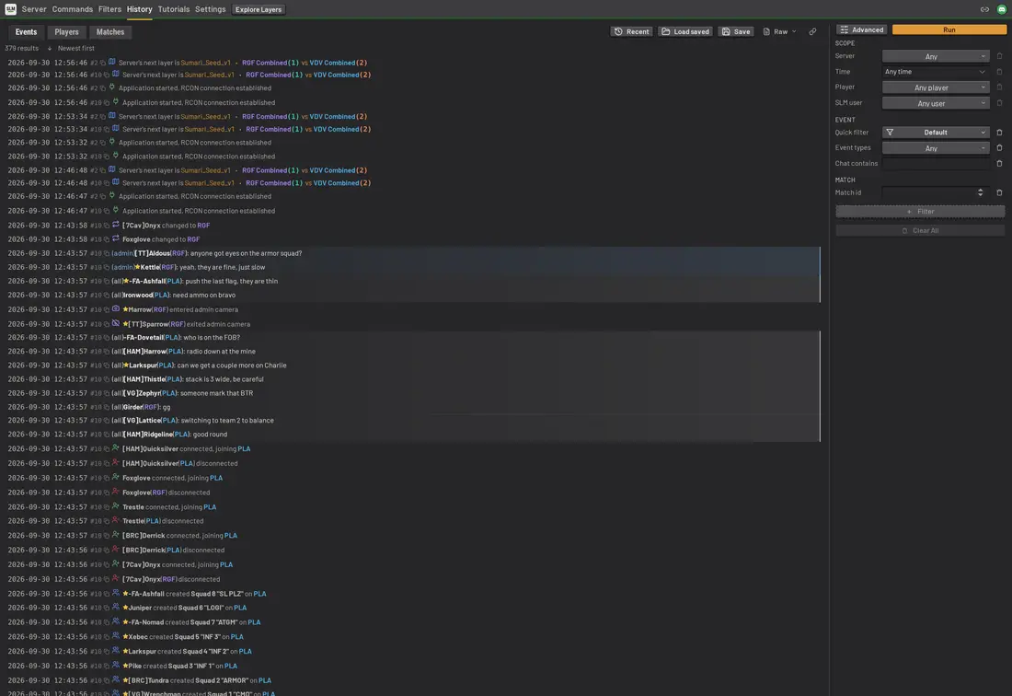Image resolution: width=1012 pixels, height=696 pixels.
Task: Click the Save query button
Action: click(736, 31)
